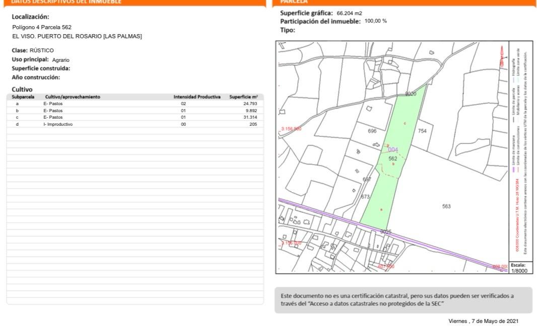Click the Escala 1/8000 scale box
Screen dimensions: 537x328
[x=518, y=268]
